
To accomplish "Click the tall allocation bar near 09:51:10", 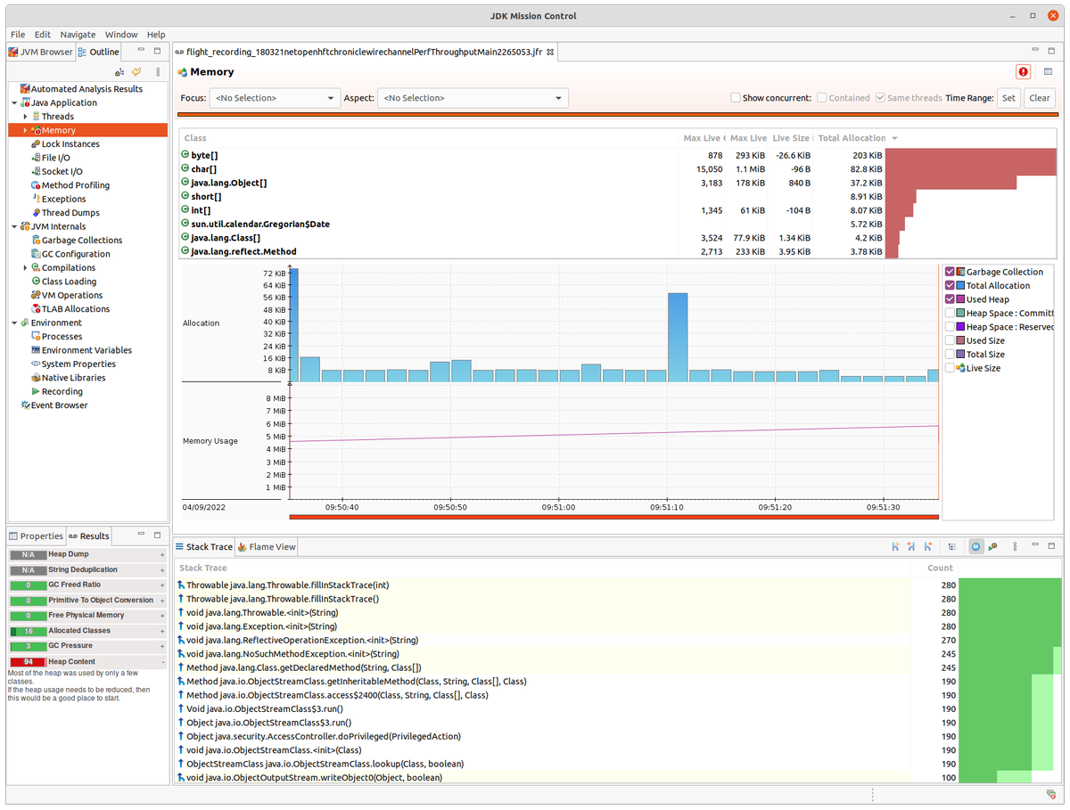I will 678,337.
